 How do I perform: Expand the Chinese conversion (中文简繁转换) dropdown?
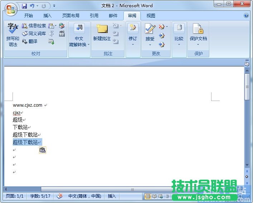[79, 45]
